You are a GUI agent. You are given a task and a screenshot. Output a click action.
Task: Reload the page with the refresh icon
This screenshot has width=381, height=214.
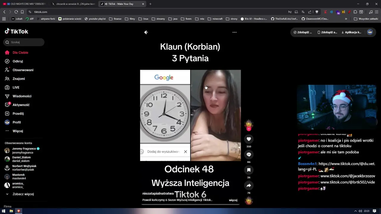16,12
